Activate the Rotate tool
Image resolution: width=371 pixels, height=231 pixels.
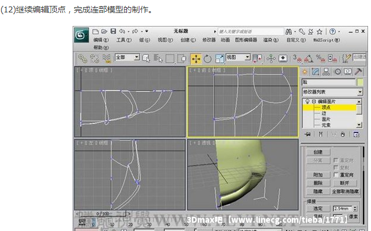[x=207, y=58]
